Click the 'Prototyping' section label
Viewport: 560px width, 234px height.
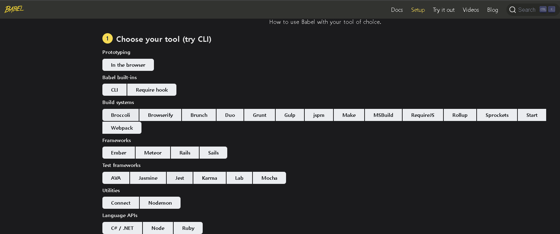pos(116,52)
